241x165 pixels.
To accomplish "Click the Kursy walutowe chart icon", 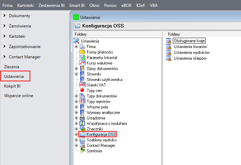I will 82,63.
